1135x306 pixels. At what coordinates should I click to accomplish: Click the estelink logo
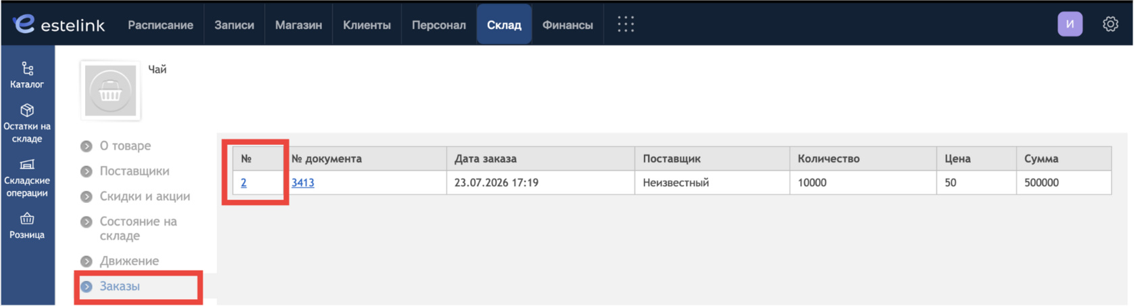pyautogui.click(x=59, y=24)
